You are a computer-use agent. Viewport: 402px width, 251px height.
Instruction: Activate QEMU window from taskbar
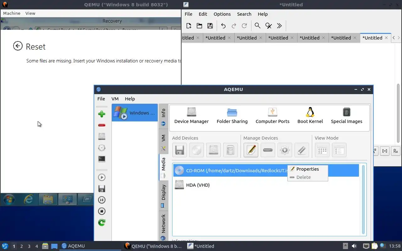coord(153,246)
